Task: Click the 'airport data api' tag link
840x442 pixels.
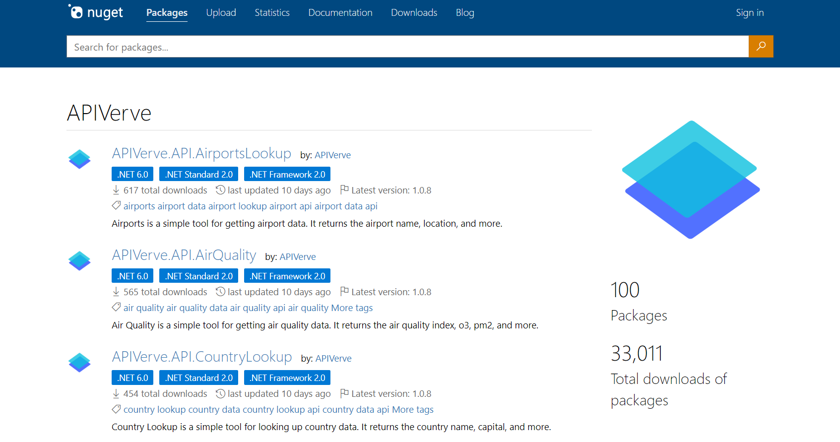Action: click(x=346, y=206)
